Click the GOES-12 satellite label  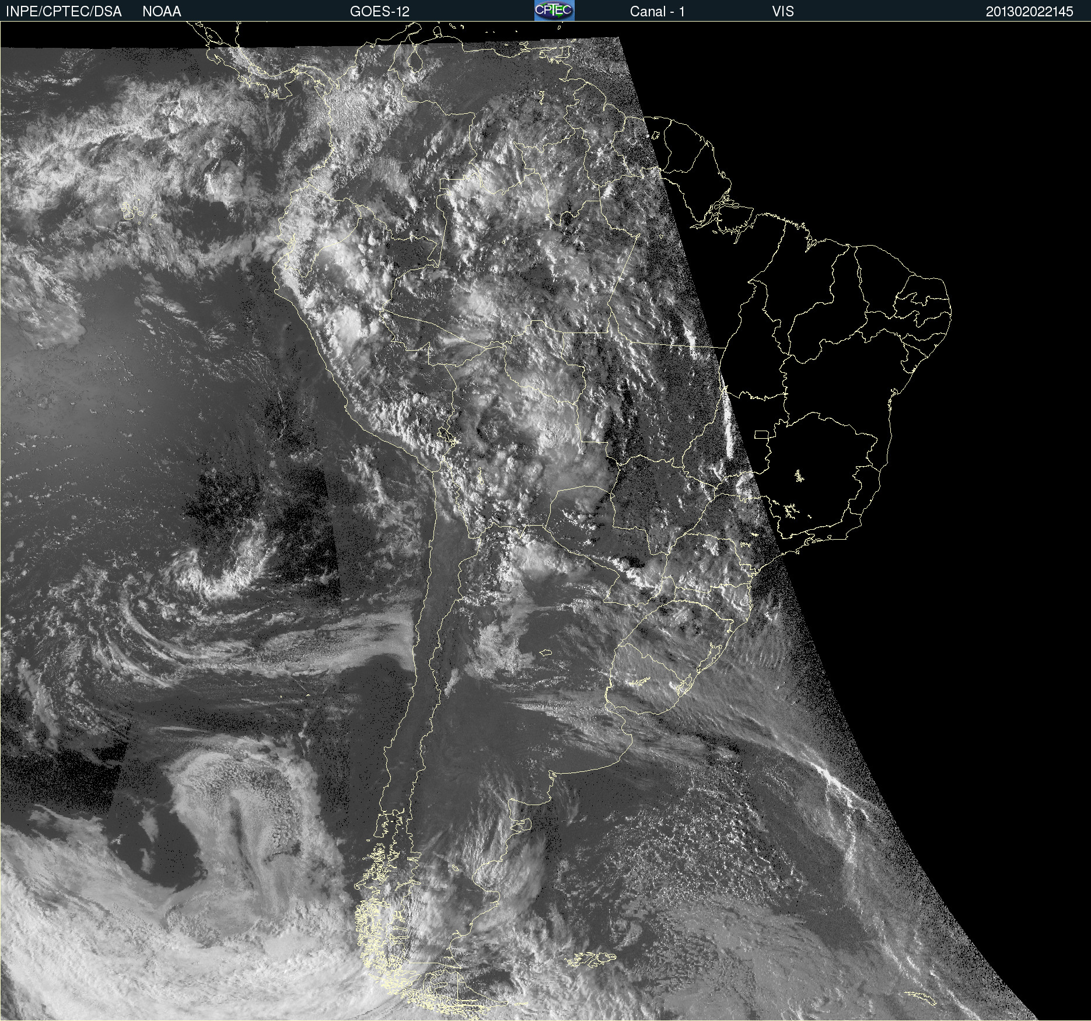(x=380, y=11)
